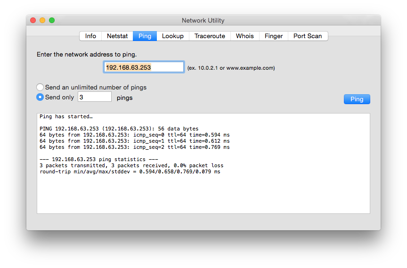Click the 'Ping has started' output line
The width and height of the screenshot is (407, 268).
[x=66, y=116]
